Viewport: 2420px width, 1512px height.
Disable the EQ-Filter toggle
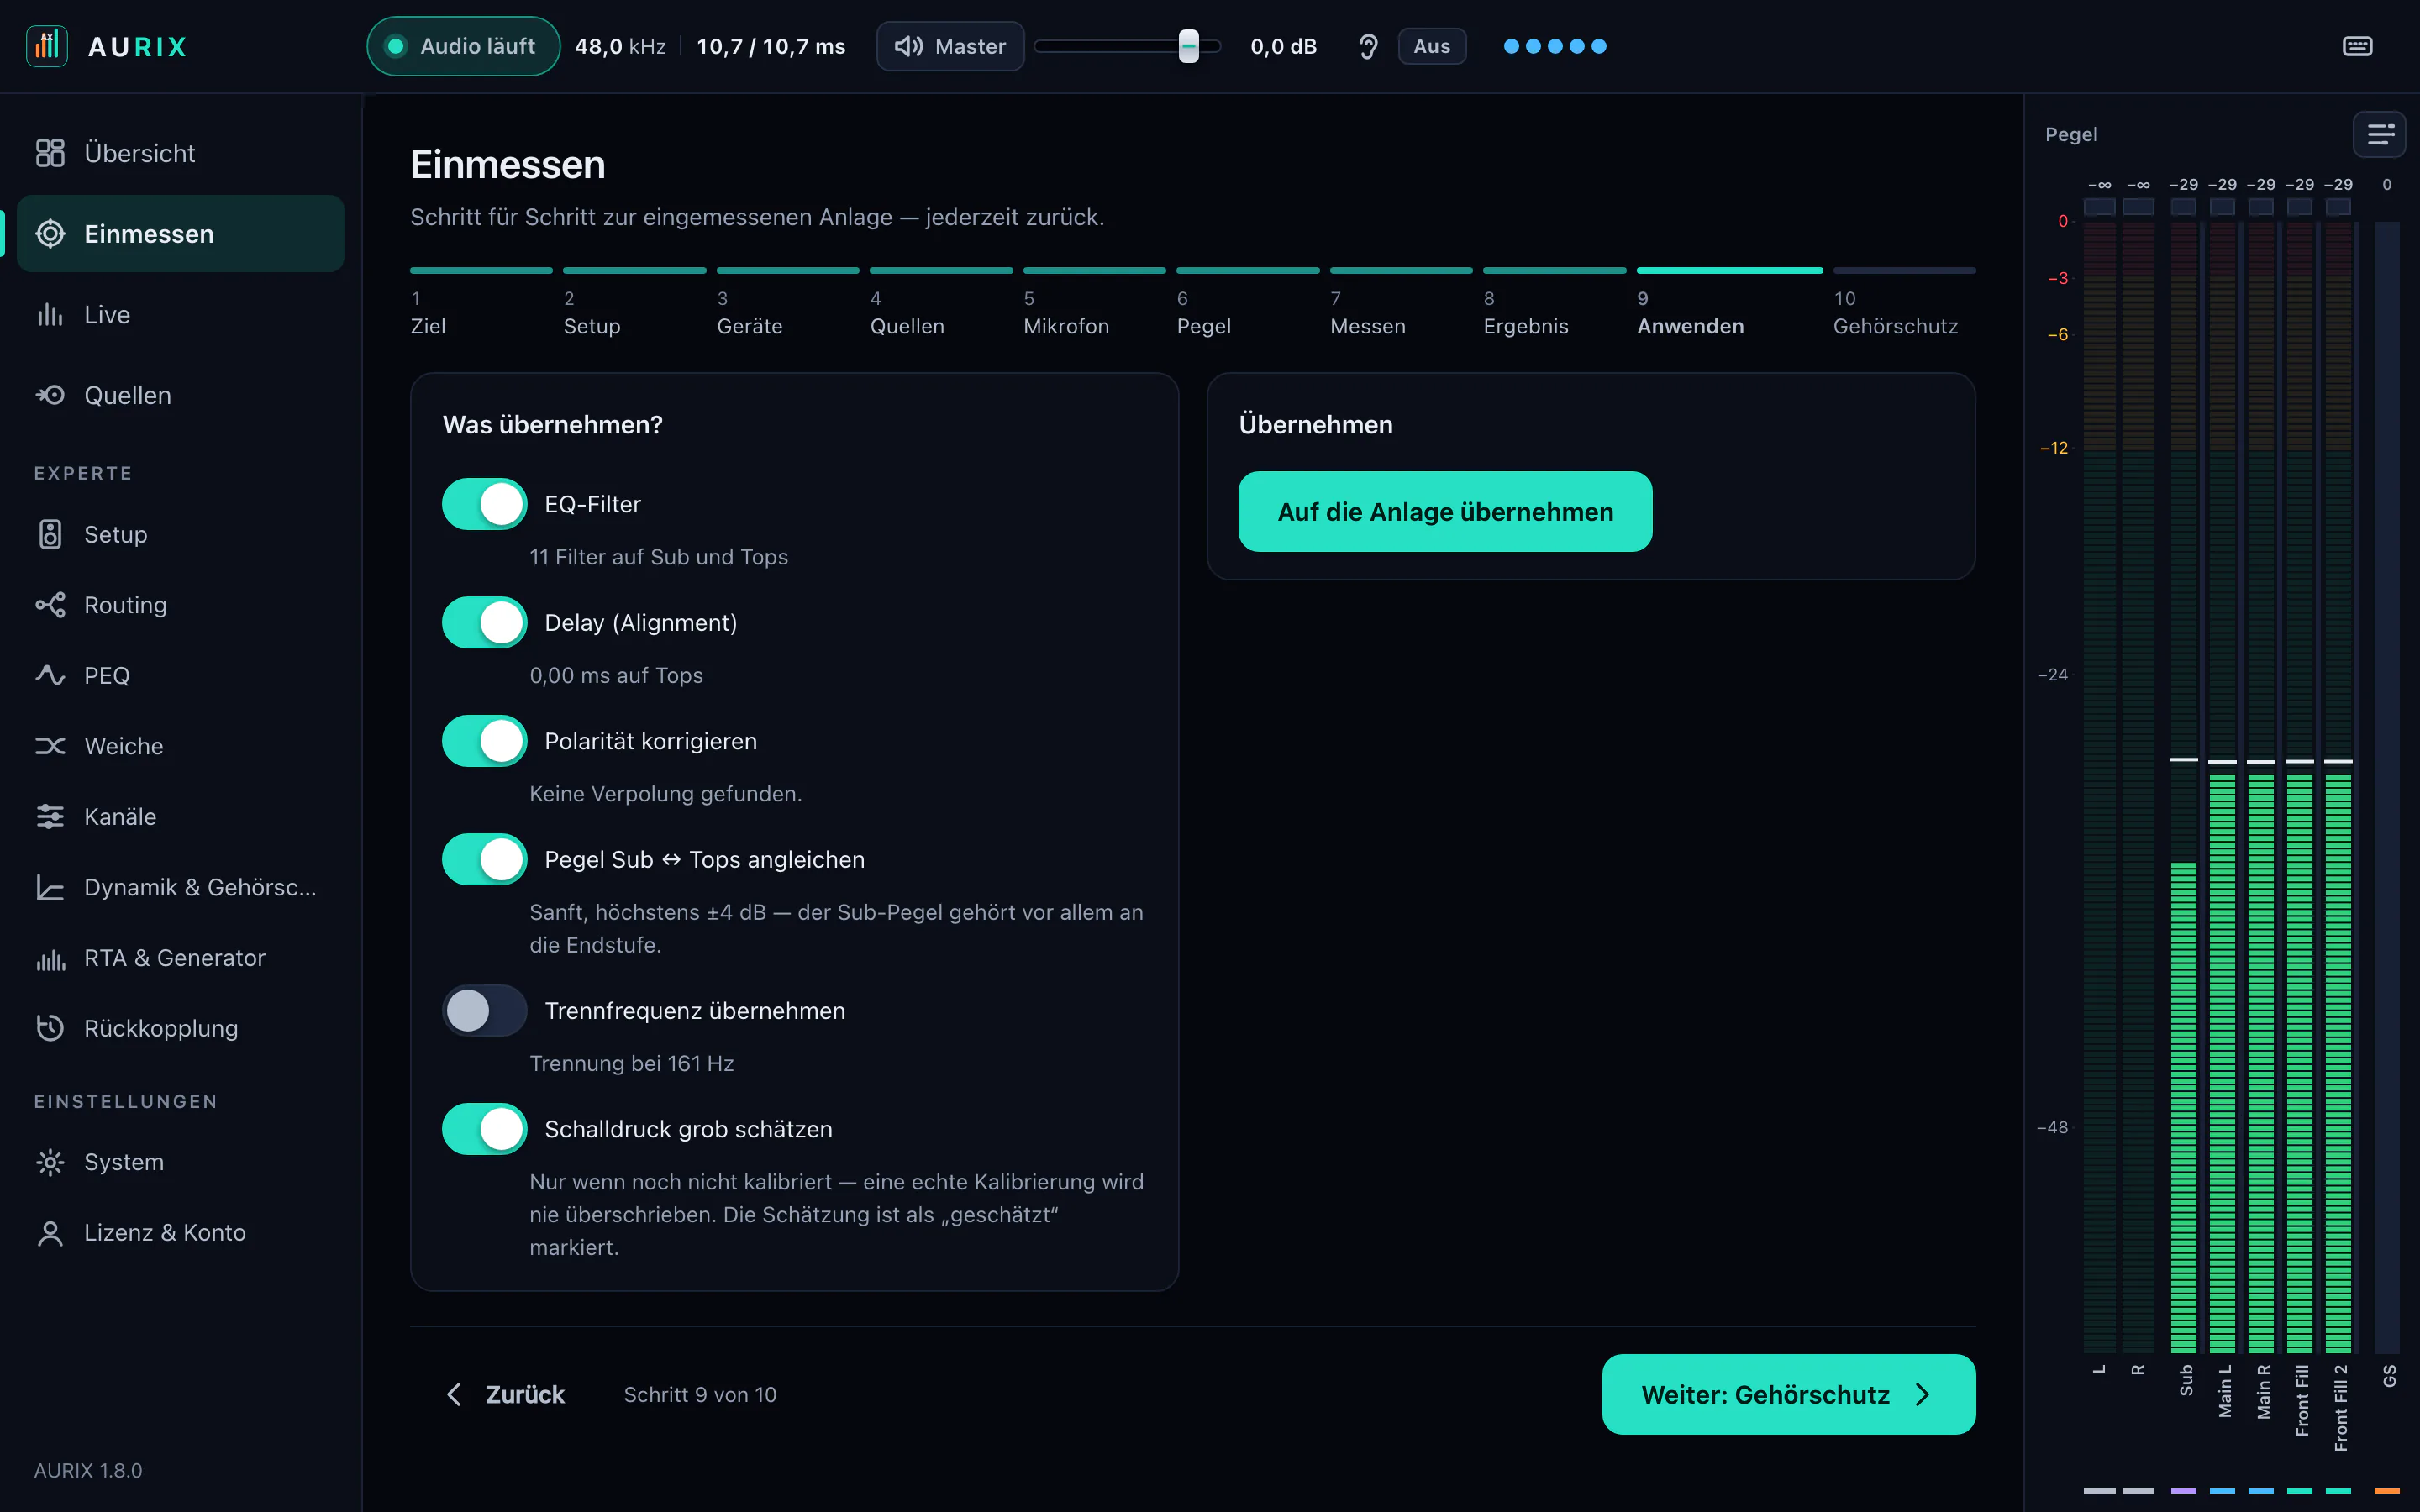click(484, 504)
